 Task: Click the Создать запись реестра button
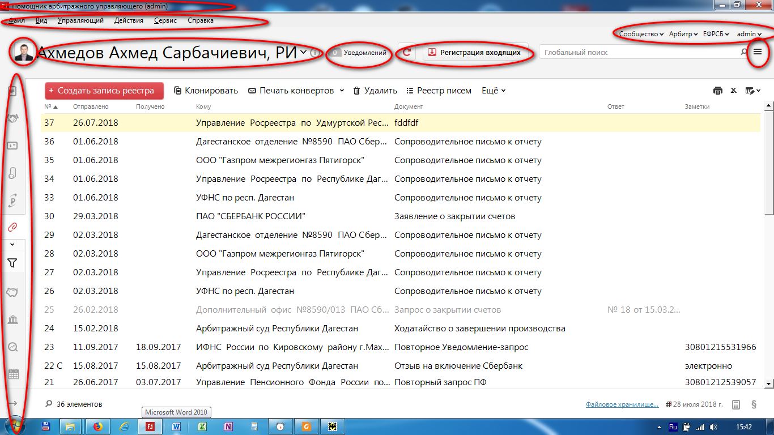click(x=104, y=91)
